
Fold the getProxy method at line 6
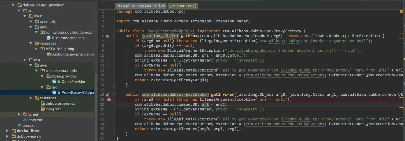coord(115,36)
